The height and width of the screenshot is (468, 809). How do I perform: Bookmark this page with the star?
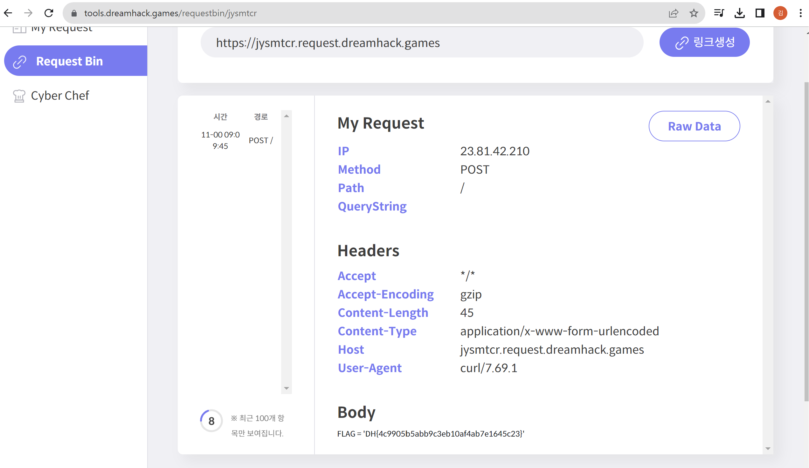click(x=694, y=13)
